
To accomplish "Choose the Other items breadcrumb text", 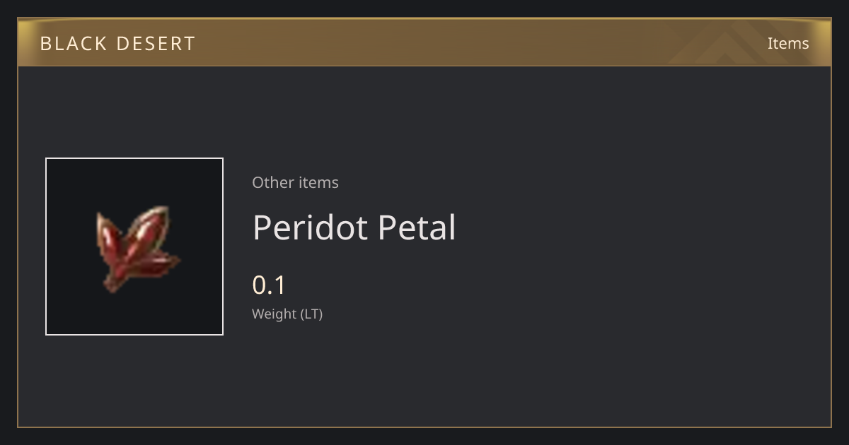I will [x=295, y=182].
